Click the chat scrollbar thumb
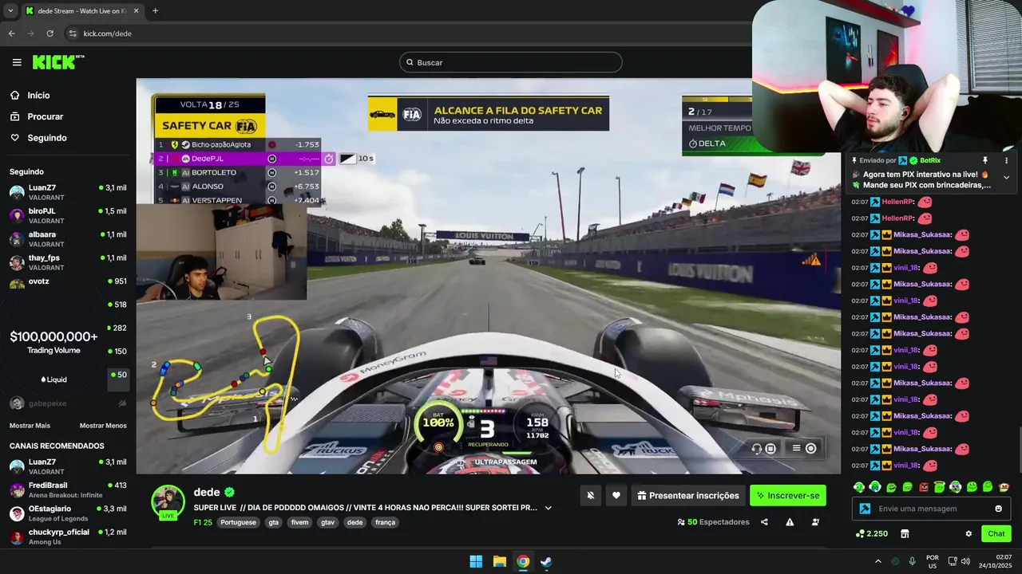Screen dimensions: 1022x574 point(1019,451)
